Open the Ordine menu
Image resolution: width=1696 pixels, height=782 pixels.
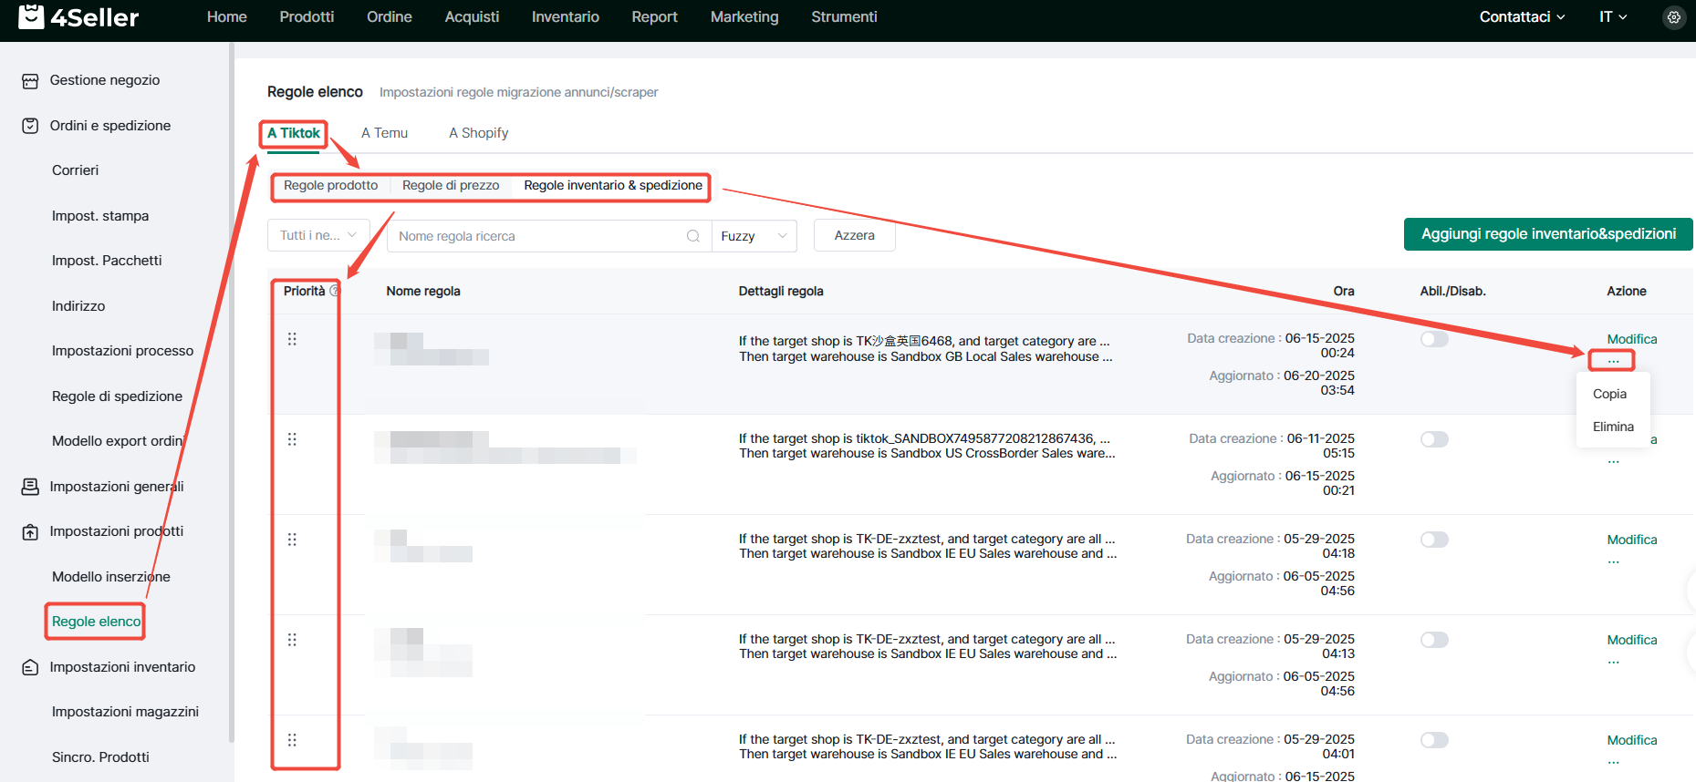click(390, 17)
